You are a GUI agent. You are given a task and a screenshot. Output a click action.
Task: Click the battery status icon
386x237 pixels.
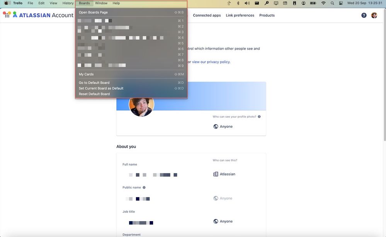313,3
